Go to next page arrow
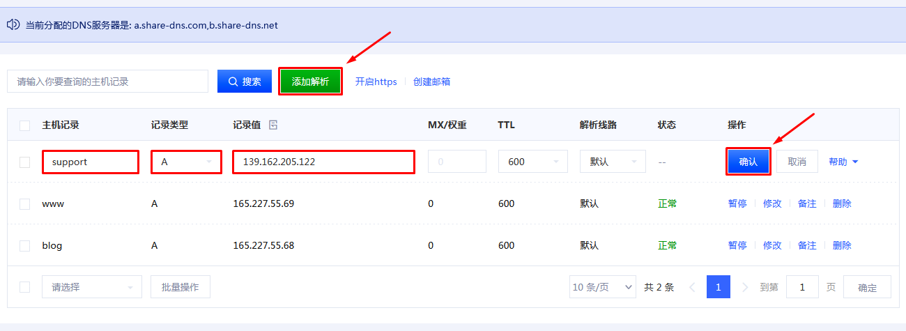906x331 pixels. [x=745, y=287]
